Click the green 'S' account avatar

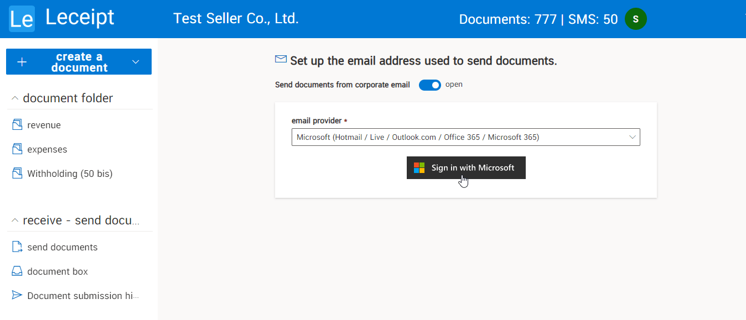click(x=635, y=18)
